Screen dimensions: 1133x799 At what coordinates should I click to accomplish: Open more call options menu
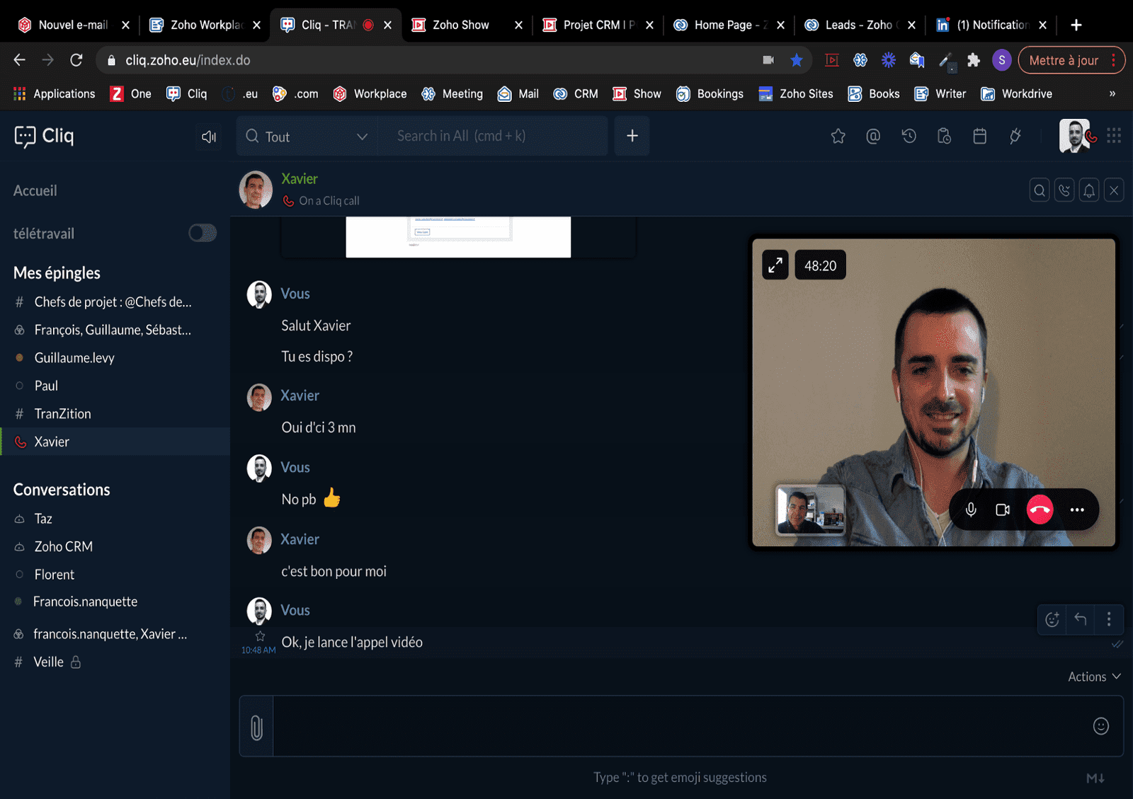click(1077, 510)
